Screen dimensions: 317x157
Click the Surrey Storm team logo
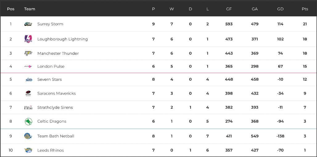pyautogui.click(x=28, y=24)
